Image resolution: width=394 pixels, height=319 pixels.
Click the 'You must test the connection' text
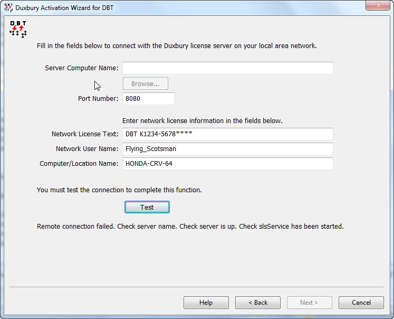click(x=119, y=190)
